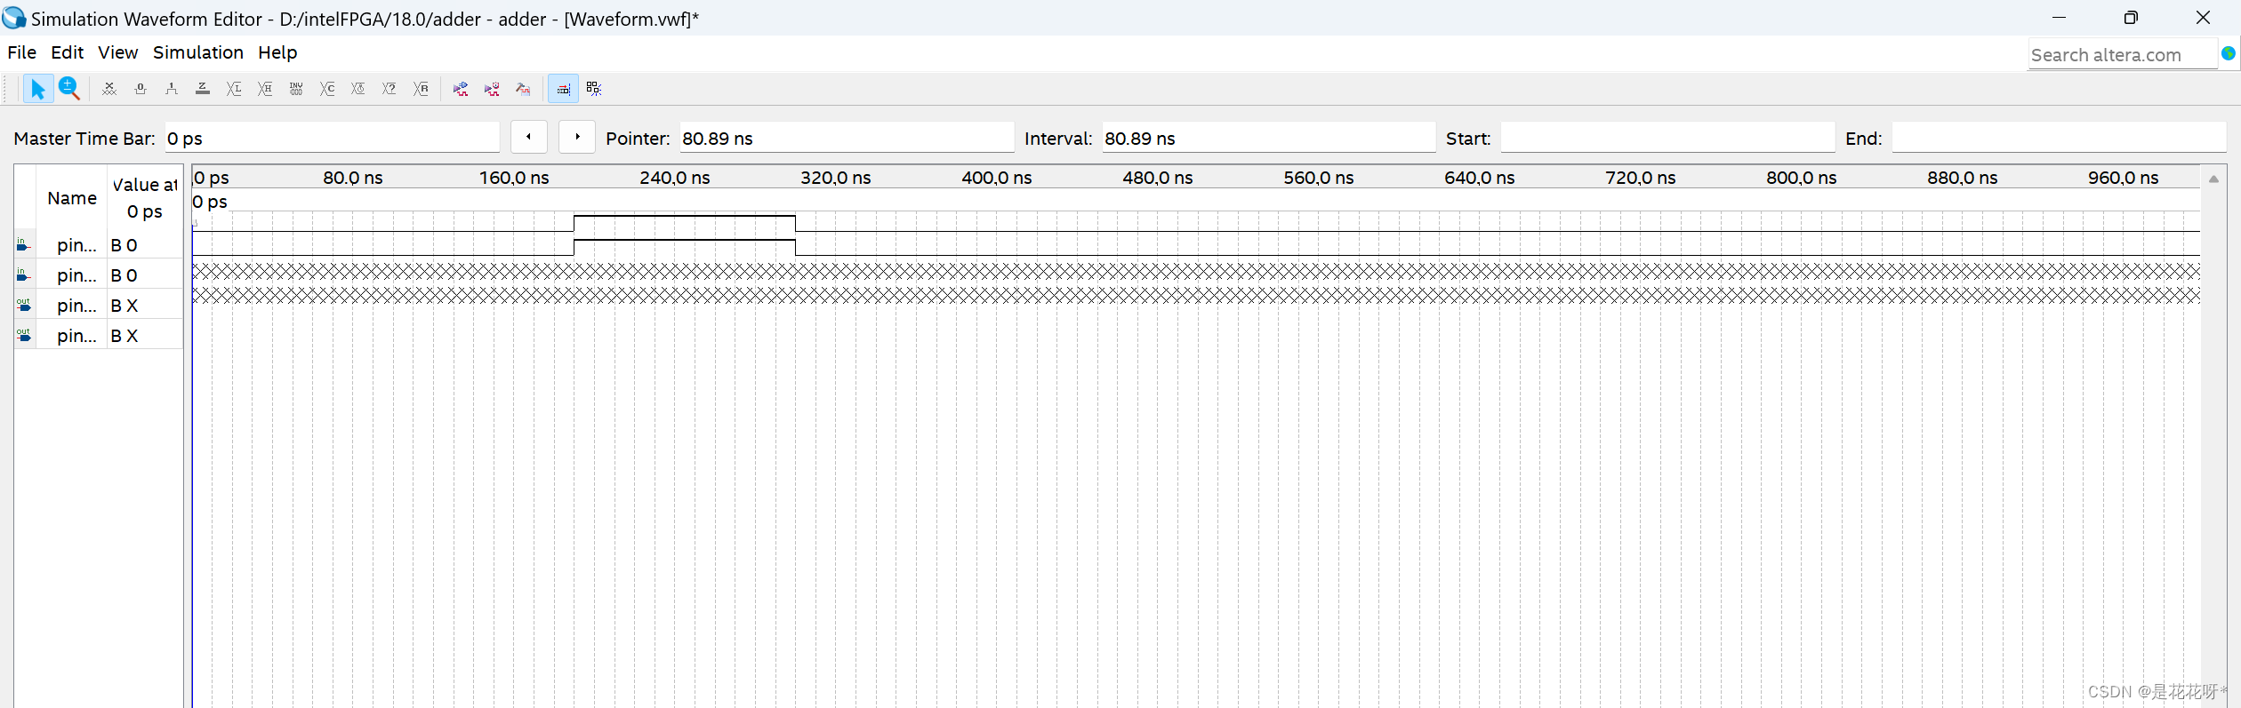Generate testbench script icon
This screenshot has width=2241, height=708.
point(523,89)
